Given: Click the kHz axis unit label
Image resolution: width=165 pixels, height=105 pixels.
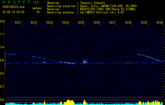Looking at the screenshot, I should (x=2, y=21).
